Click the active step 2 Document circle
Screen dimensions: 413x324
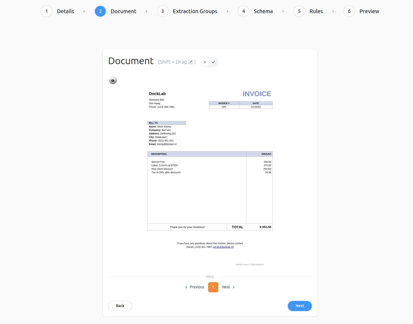[x=100, y=11]
